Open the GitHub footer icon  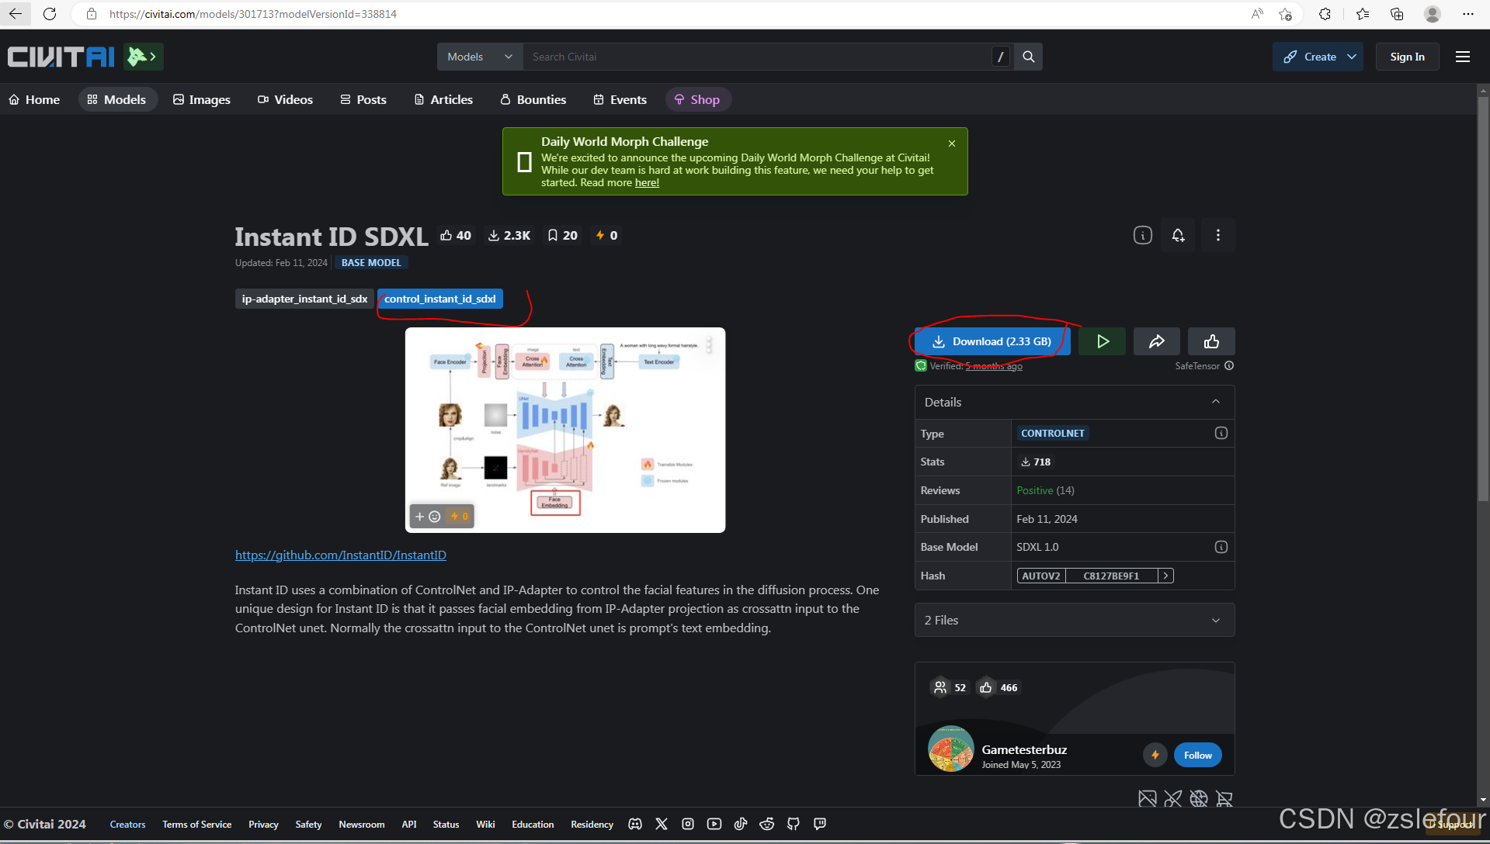pyautogui.click(x=794, y=824)
